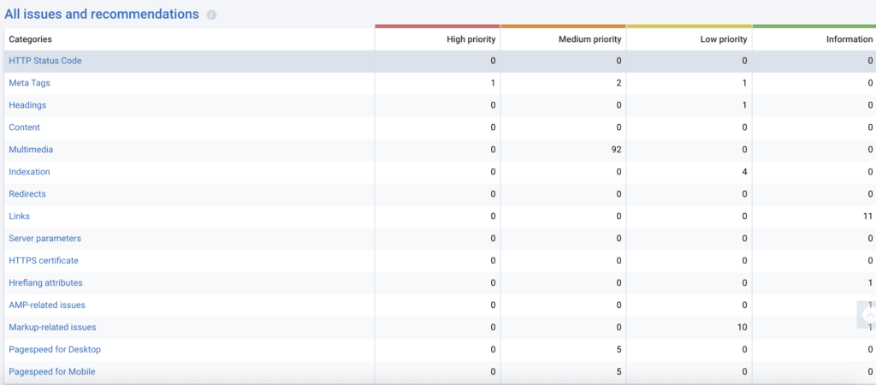Open the Content category link
This screenshot has height=385, width=876.
point(25,127)
